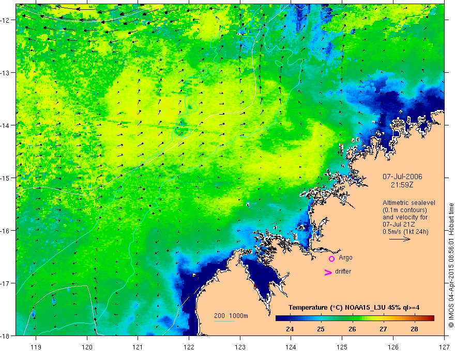Click the '07-Jul-2006' date text

click(x=402, y=177)
